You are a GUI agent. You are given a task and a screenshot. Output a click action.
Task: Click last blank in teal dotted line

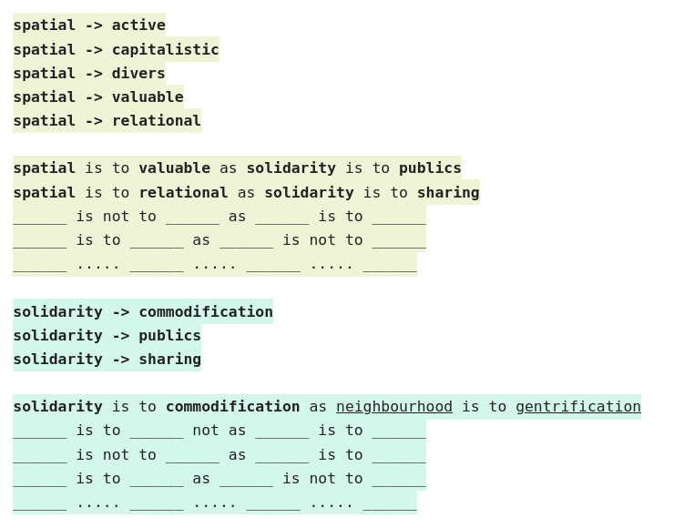[x=390, y=503]
